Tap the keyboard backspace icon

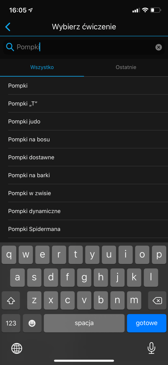click(x=157, y=301)
